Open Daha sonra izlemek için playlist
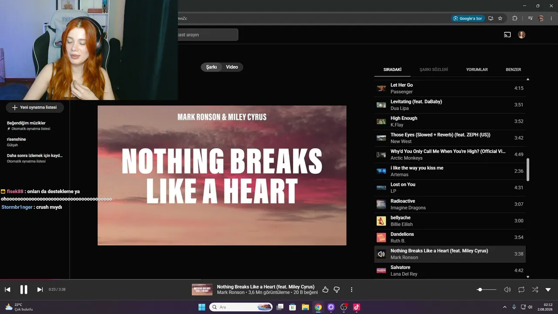Screen dimensions: 558x314 (35, 158)
